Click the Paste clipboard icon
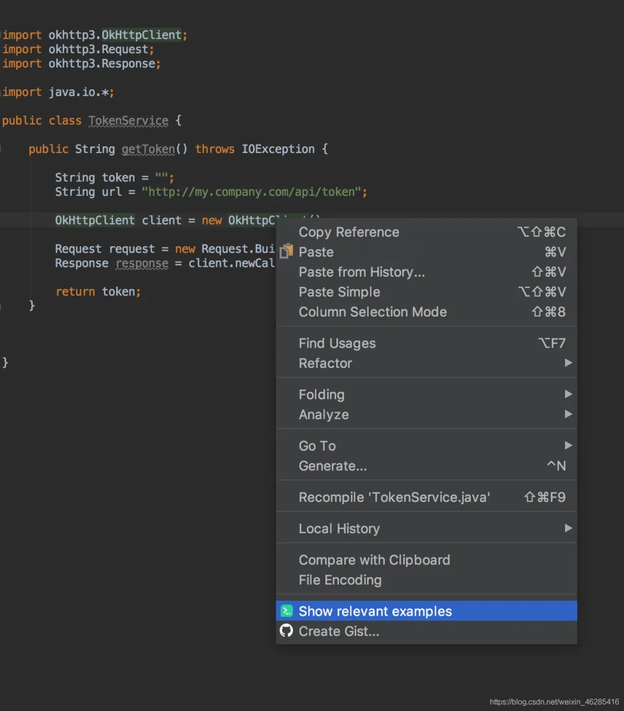 [x=287, y=251]
